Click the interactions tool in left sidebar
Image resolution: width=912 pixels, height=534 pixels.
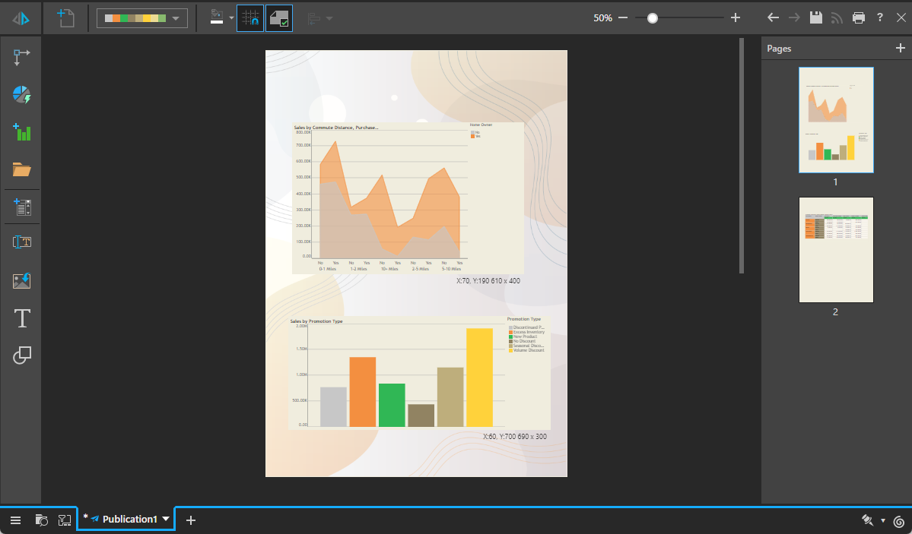[x=22, y=57]
